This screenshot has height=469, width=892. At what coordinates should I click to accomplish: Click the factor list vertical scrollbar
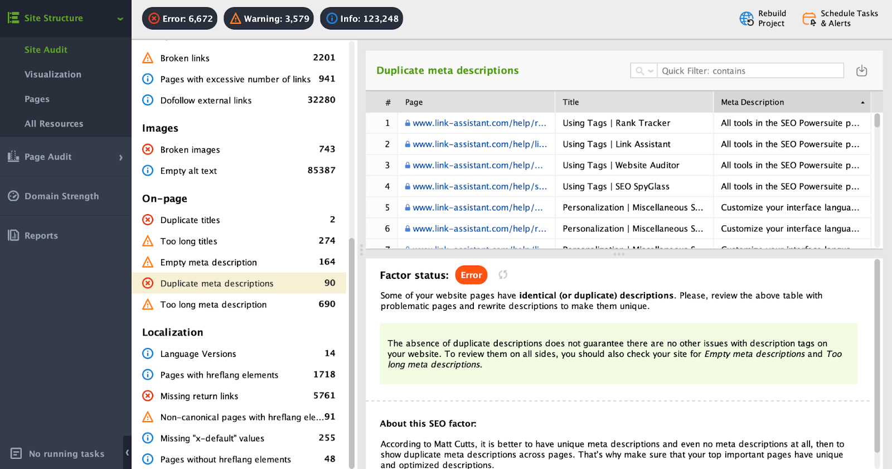tap(352, 352)
